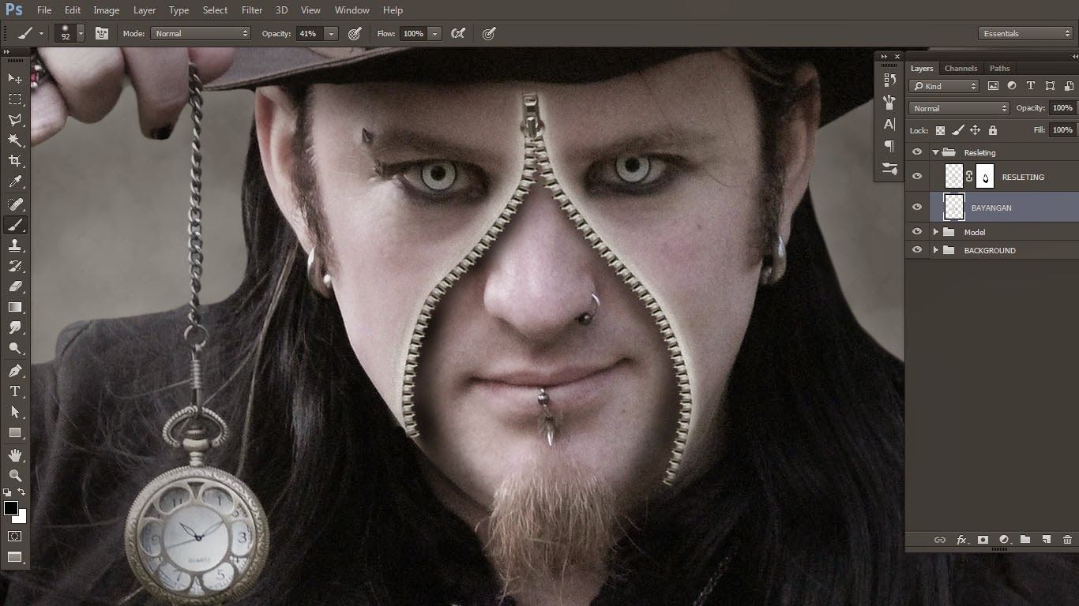Viewport: 1079px width, 606px height.
Task: Select the Pen tool
Action: [x=15, y=371]
